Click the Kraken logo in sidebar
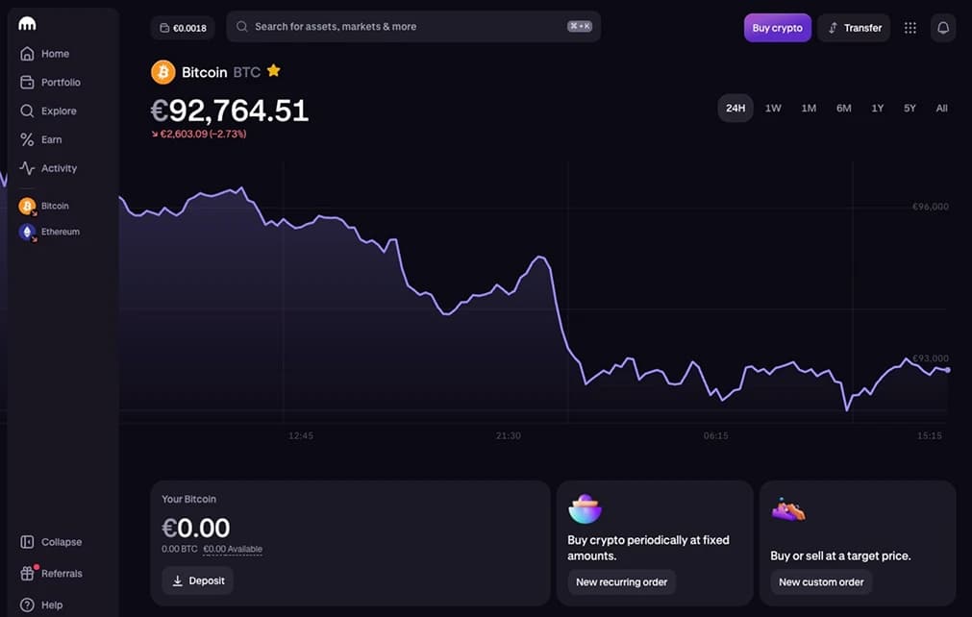972x617 pixels. pyautogui.click(x=27, y=23)
